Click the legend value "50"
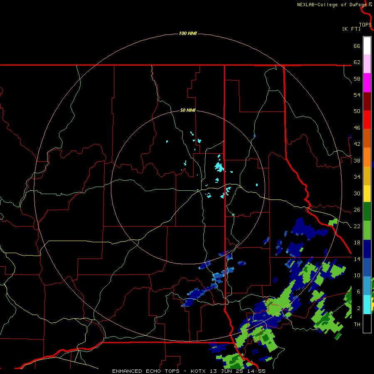Viewport: 374px width, 374px height. [x=357, y=111]
